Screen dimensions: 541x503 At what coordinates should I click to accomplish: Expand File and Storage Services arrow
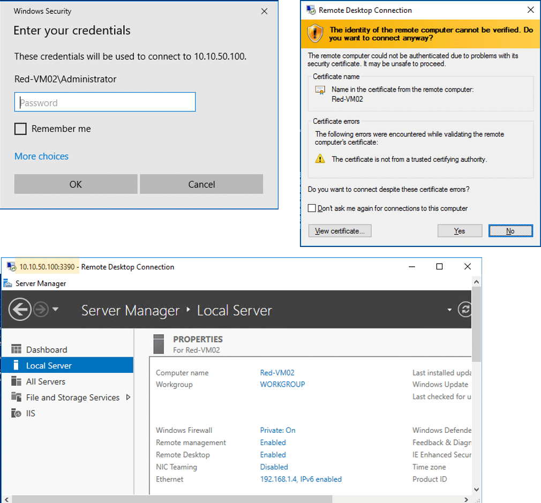[x=129, y=397]
